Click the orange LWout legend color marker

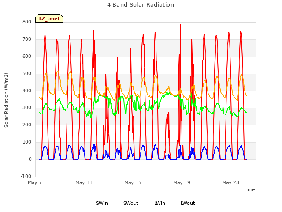pyautogui.click(x=174, y=204)
